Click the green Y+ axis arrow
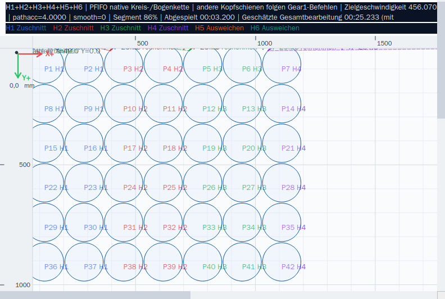This screenshot has height=299, width=445. click(x=18, y=66)
